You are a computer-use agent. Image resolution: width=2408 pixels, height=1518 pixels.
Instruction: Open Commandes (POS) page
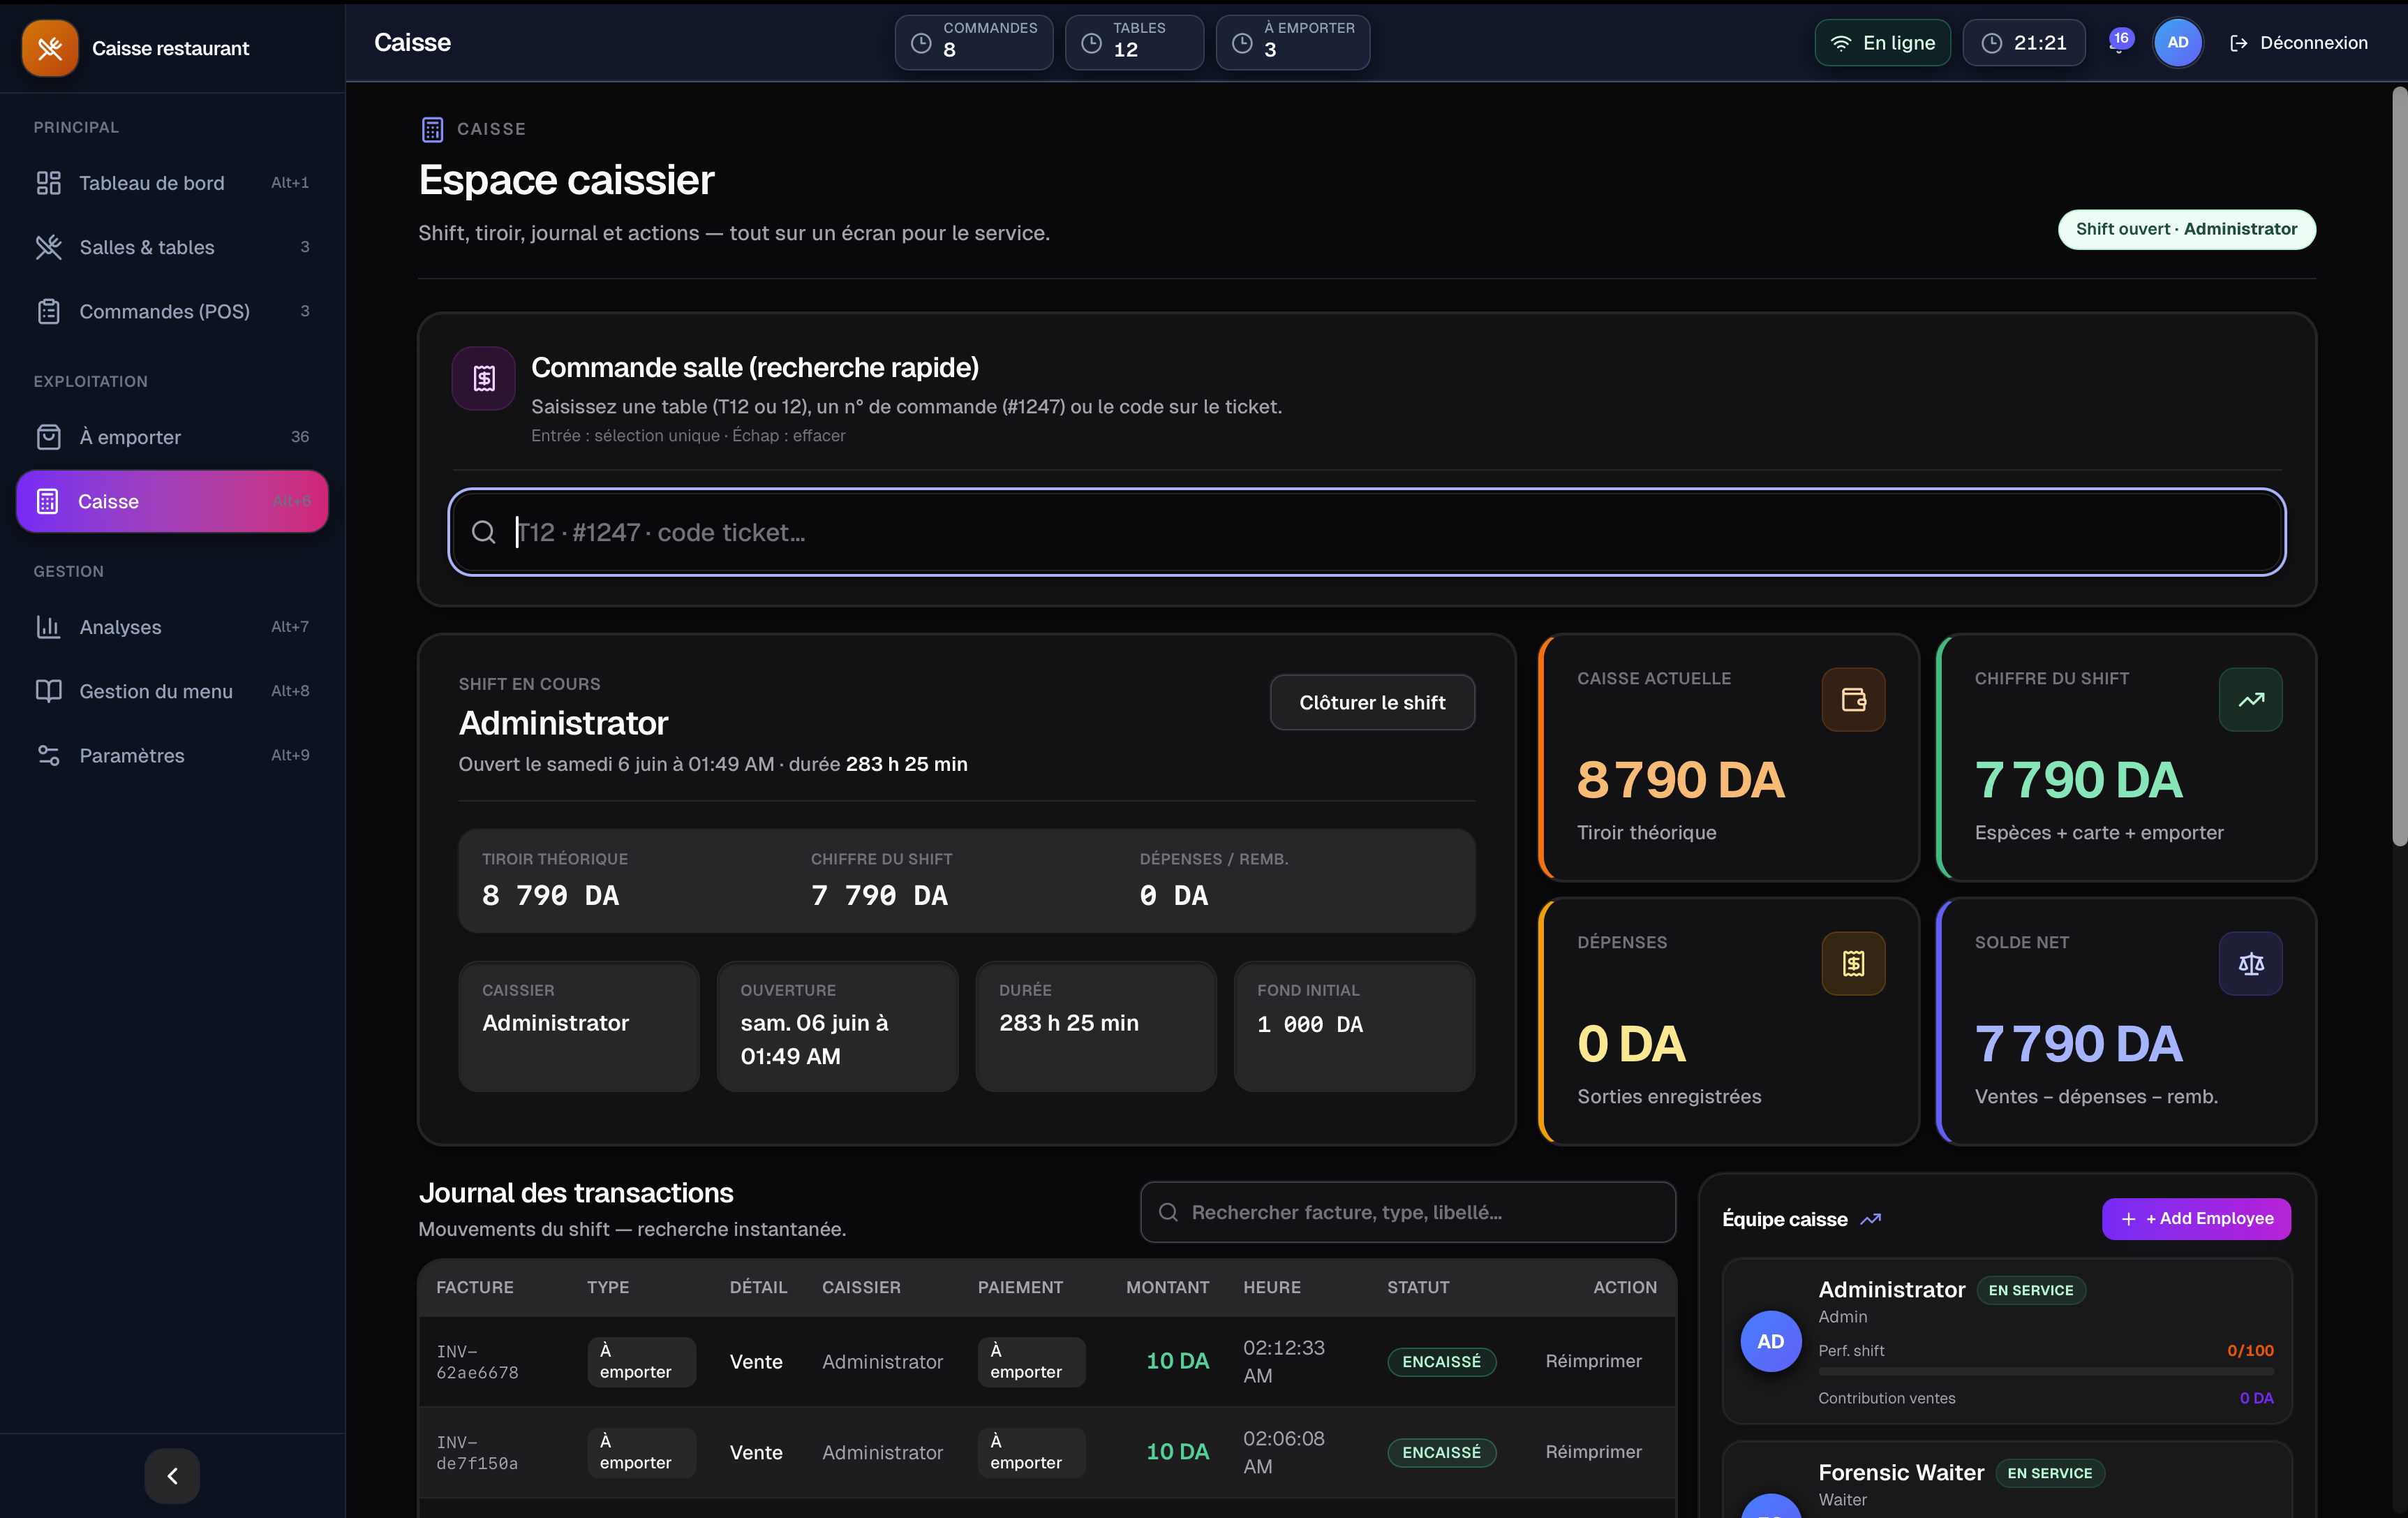coord(172,311)
